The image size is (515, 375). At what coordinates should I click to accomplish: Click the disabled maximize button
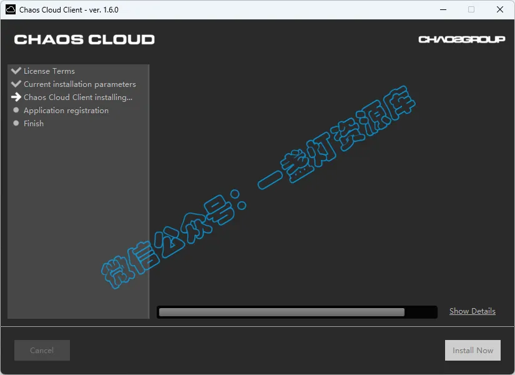(471, 9)
